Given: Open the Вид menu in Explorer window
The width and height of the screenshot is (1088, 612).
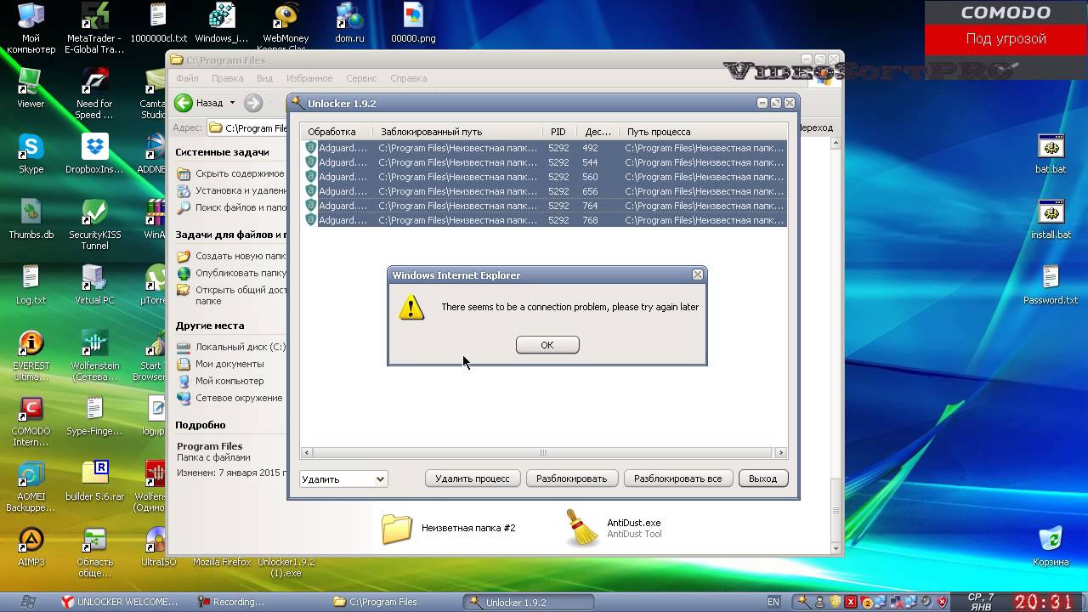Looking at the screenshot, I should click(264, 78).
